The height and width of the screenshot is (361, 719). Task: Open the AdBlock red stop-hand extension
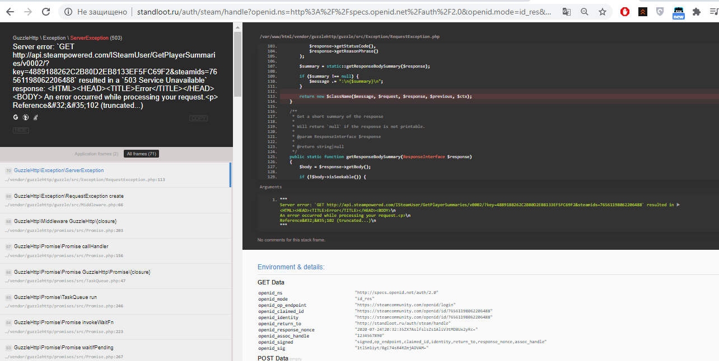[x=625, y=12]
